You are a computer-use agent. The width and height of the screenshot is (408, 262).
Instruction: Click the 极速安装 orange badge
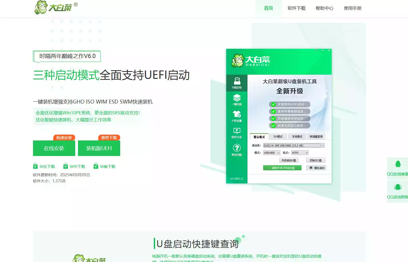coord(64,138)
